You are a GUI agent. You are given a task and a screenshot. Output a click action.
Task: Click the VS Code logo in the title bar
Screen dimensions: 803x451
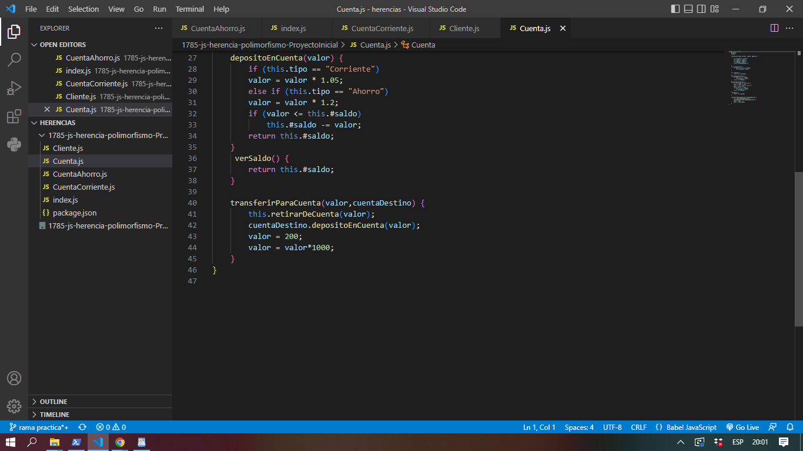coord(10,9)
